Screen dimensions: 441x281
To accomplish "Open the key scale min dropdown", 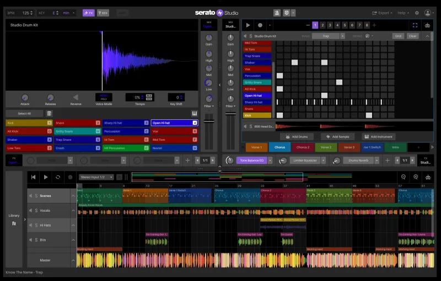I will [69, 13].
